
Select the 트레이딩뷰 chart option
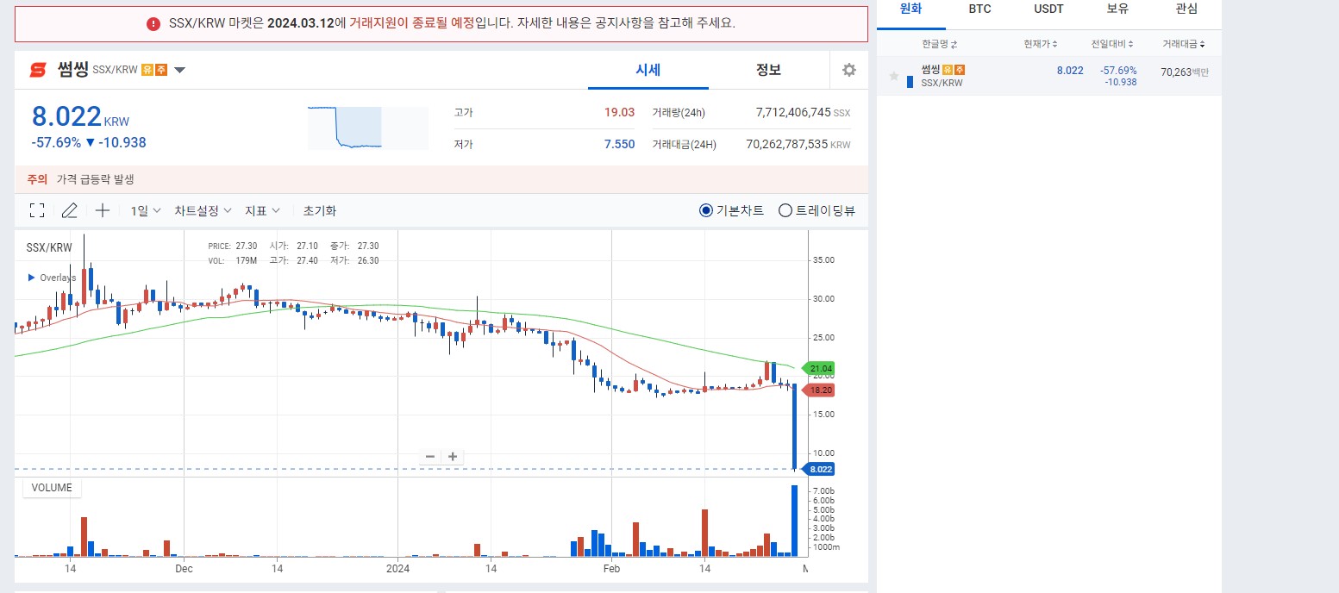tap(785, 209)
